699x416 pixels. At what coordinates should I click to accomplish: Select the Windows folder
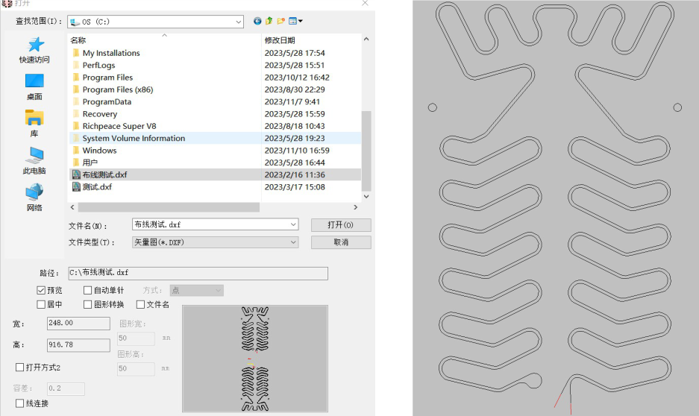coord(99,151)
